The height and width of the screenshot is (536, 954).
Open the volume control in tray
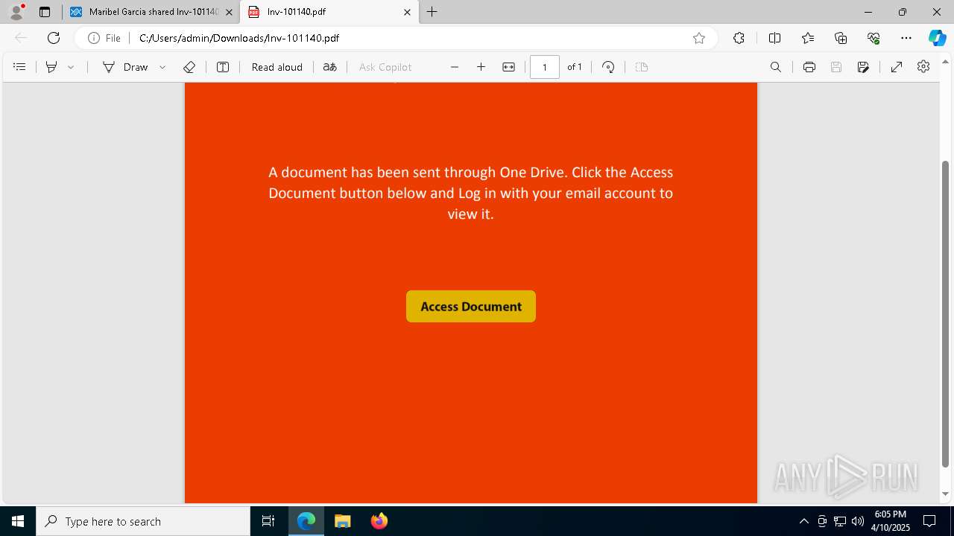pos(857,521)
